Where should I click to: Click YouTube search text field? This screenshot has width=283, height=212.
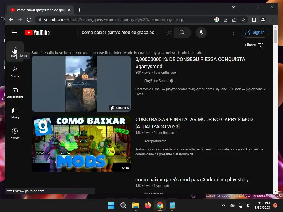pyautogui.click(x=123, y=33)
